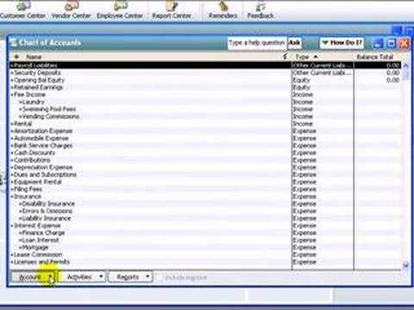Select the Payroll Liabilities account row
Screen dimensions: 414x310
pyautogui.click(x=205, y=65)
